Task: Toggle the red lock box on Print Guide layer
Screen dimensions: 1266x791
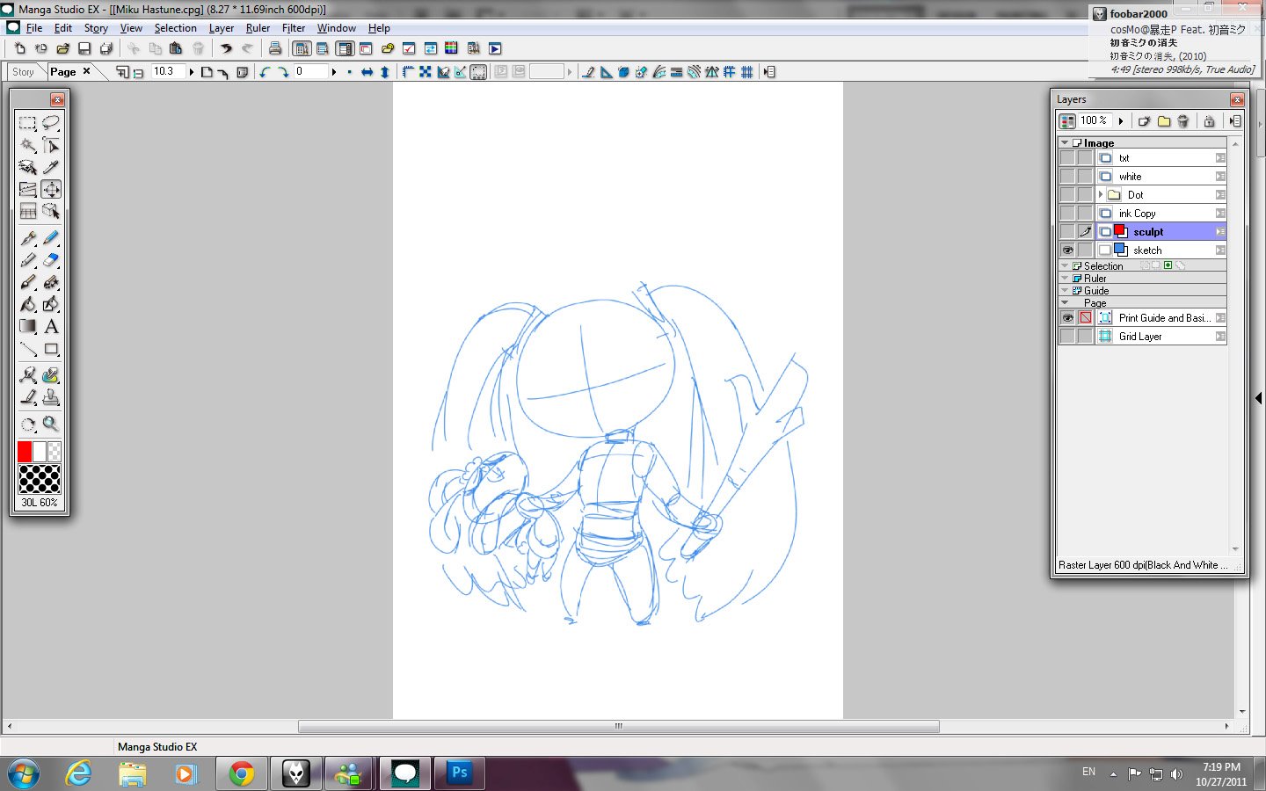Action: tap(1086, 318)
